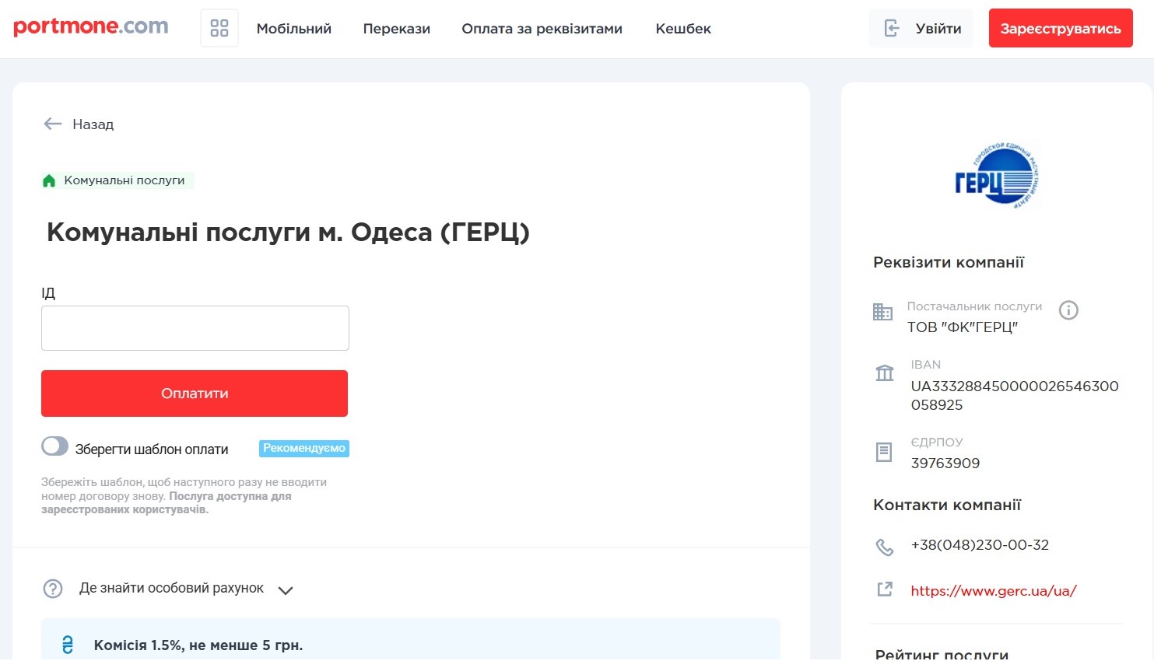Image resolution: width=1154 pixels, height=661 pixels.
Task: Click the bank icon beside IBAN
Action: coord(885,372)
